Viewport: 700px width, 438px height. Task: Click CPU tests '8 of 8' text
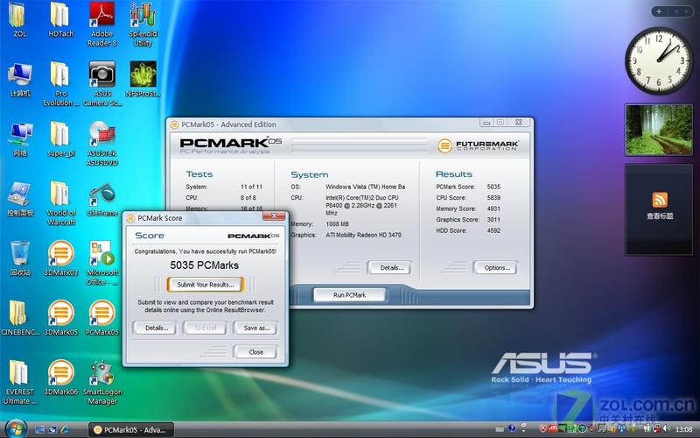pyautogui.click(x=248, y=198)
